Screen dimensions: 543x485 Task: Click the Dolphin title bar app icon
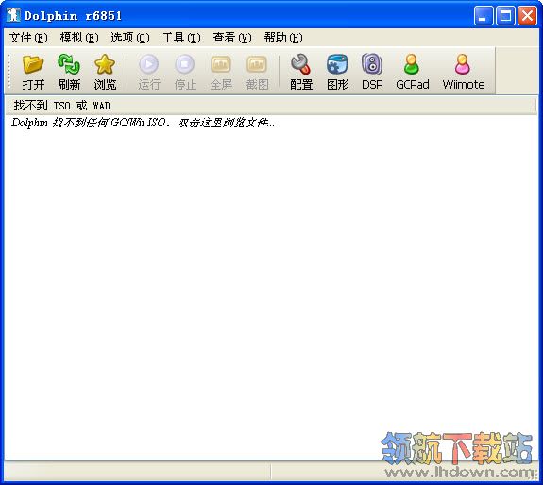[x=13, y=15]
